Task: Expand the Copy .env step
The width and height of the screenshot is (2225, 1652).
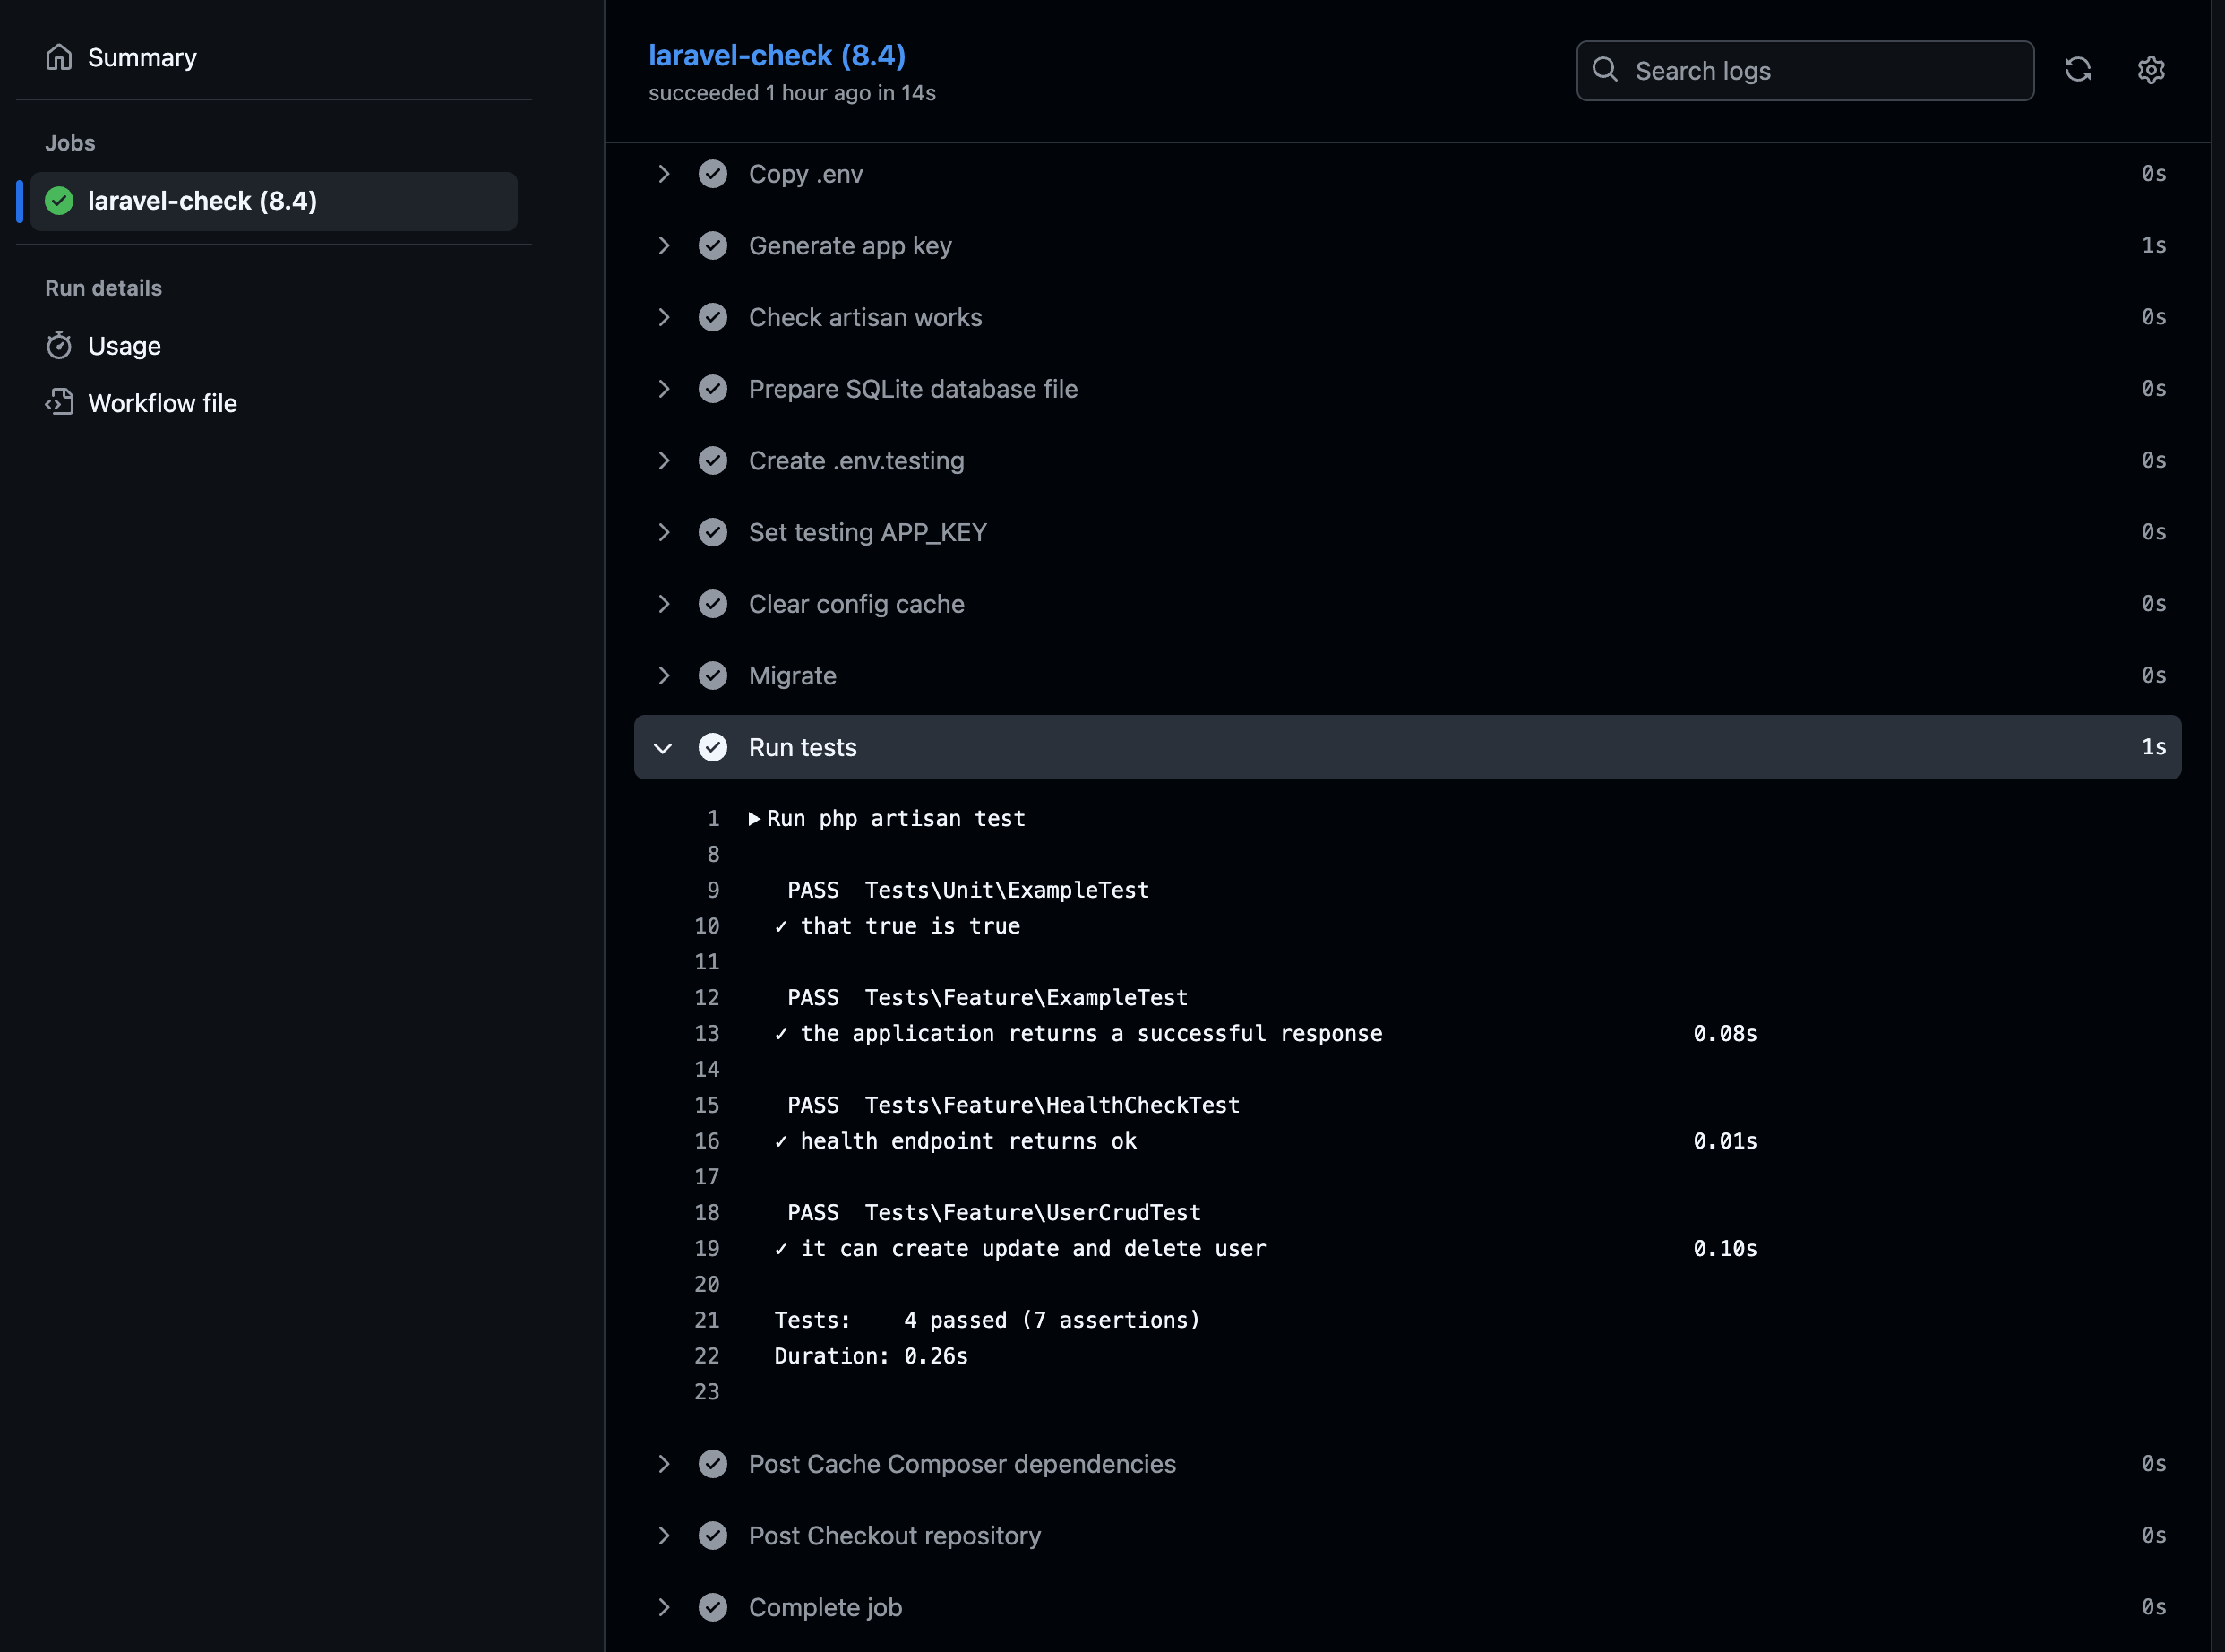Action: click(x=665, y=173)
